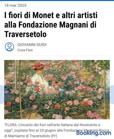Enlarge the rose garden painting image

point(57,90)
